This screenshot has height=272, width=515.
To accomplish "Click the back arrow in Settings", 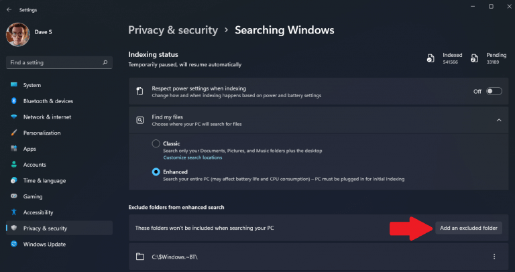I will [9, 10].
